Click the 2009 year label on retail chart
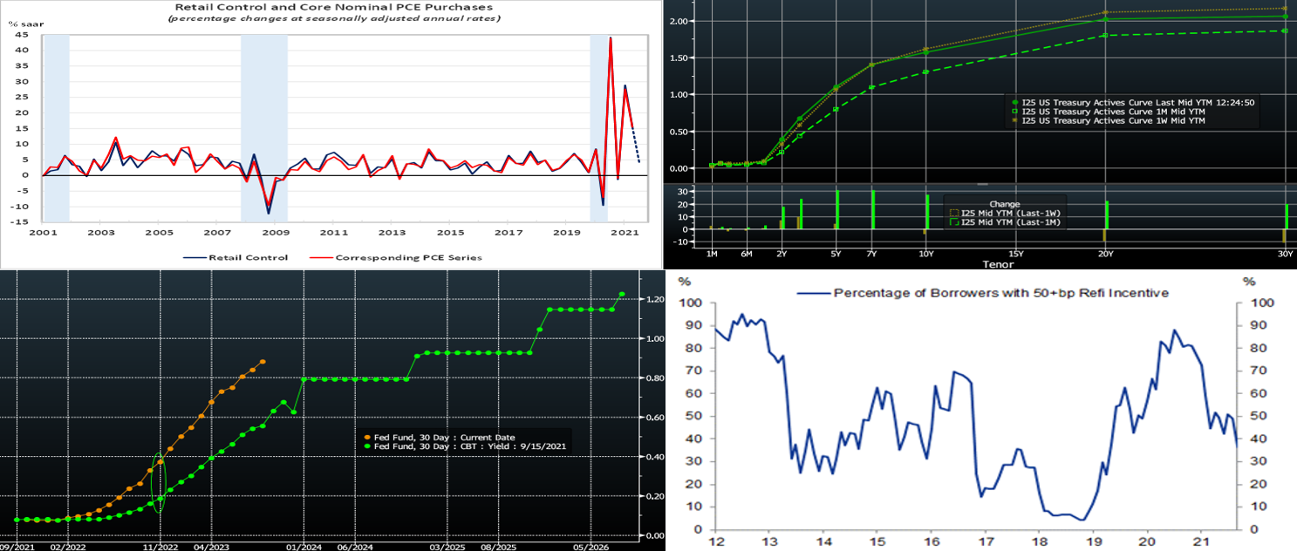 point(276,233)
